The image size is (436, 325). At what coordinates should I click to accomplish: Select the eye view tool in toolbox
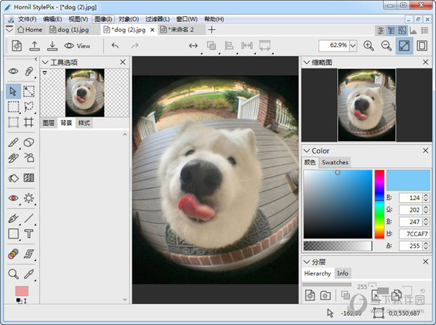click(13, 71)
